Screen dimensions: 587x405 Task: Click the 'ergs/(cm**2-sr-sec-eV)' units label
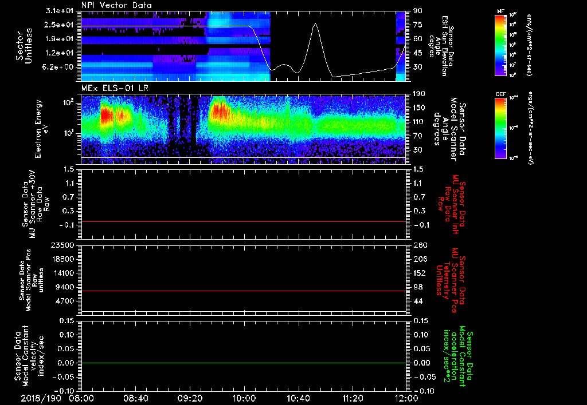pos(530,128)
